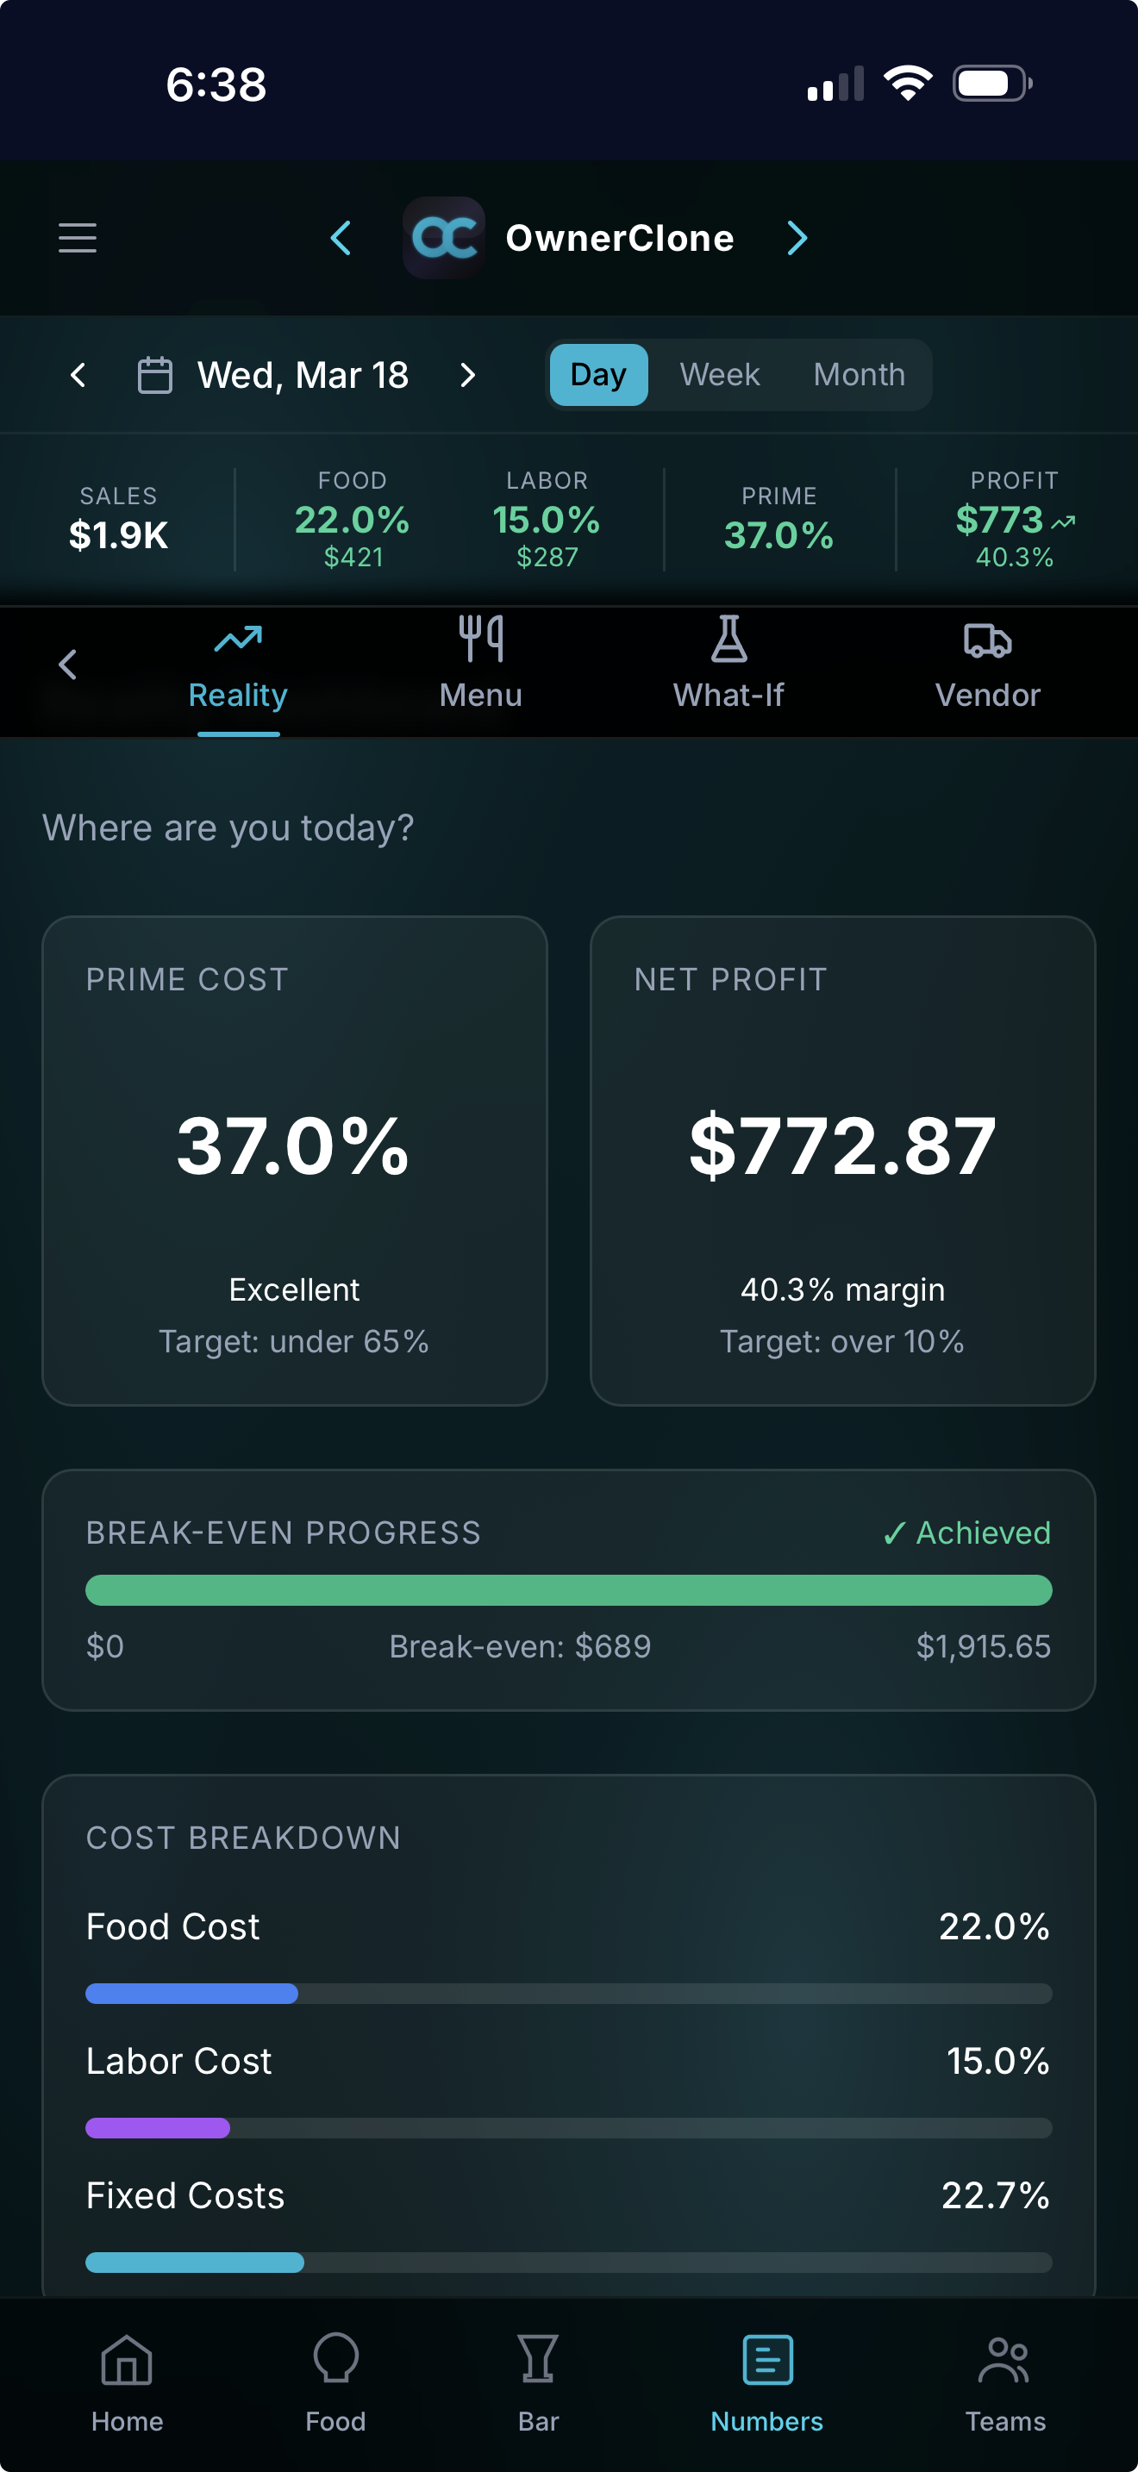Go to previous day with left chevron
Image resolution: width=1138 pixels, height=2472 pixels.
click(78, 375)
